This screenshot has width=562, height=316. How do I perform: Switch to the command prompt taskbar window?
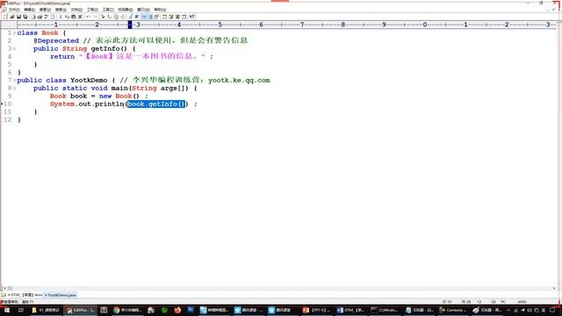pyautogui.click(x=385, y=310)
